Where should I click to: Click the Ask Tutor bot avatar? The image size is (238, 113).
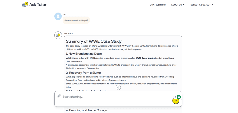pyautogui.click(x=58, y=35)
